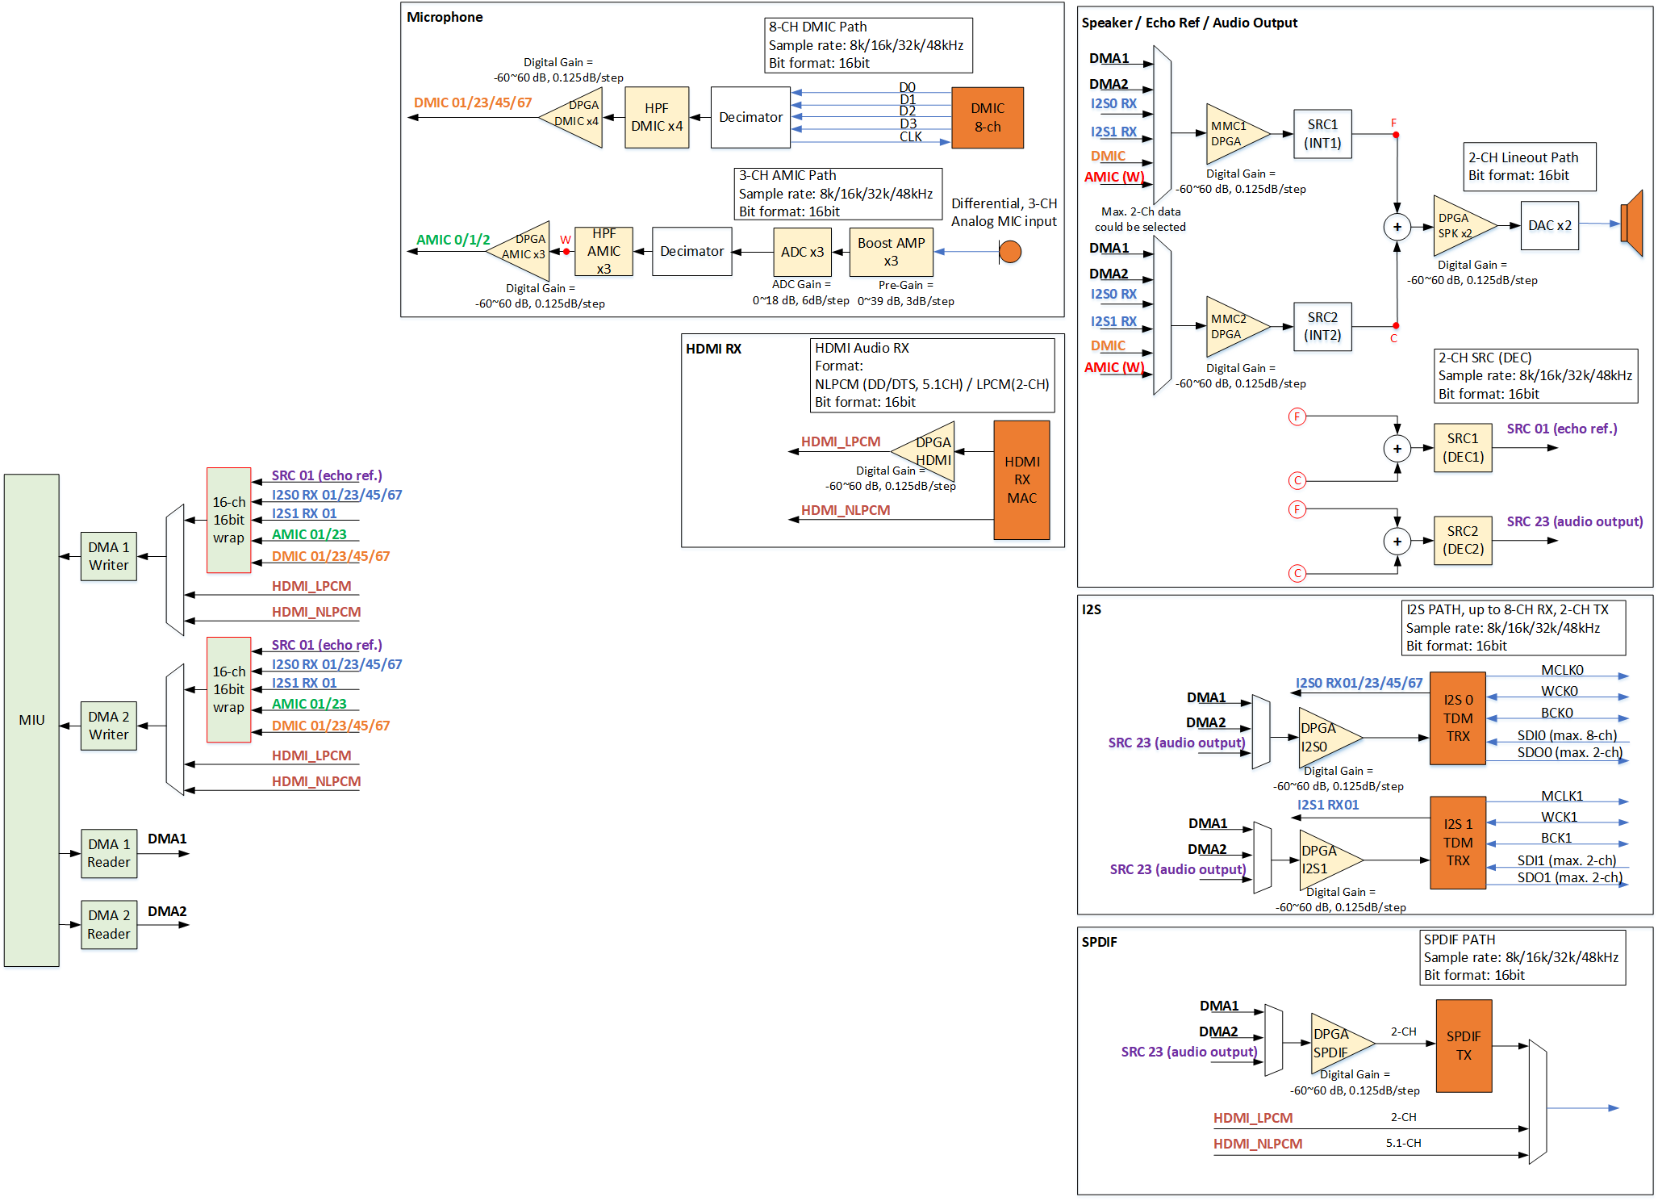Screen dimensions: 1658x1201
Task: Switch to the Microphone section
Action: [x=445, y=17]
